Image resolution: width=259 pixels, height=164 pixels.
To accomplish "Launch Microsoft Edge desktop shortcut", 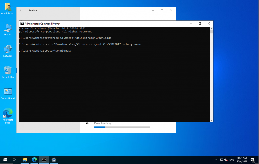I will (8, 116).
